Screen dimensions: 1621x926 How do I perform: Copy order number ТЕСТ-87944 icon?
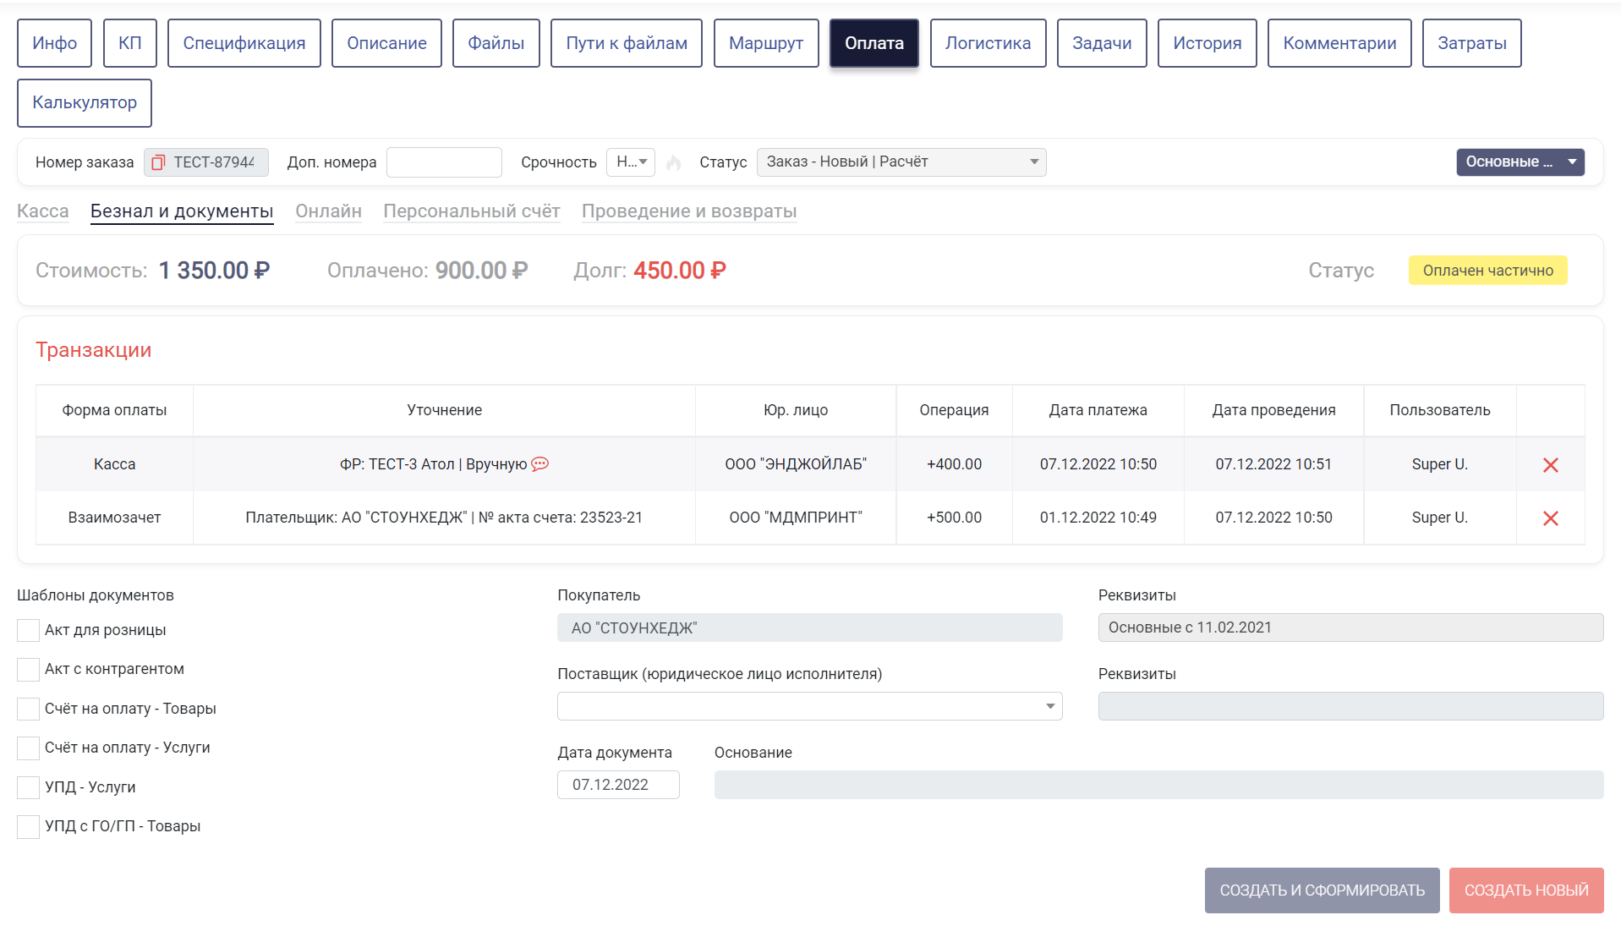click(x=157, y=162)
